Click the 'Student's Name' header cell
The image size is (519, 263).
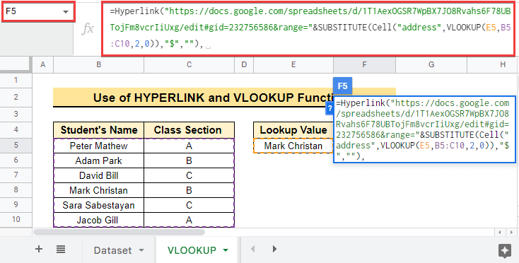(x=98, y=130)
